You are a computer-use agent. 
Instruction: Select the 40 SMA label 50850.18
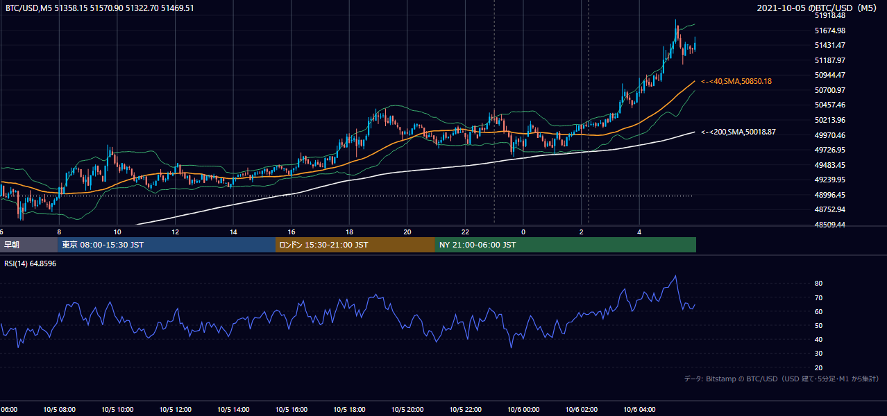[x=736, y=81]
